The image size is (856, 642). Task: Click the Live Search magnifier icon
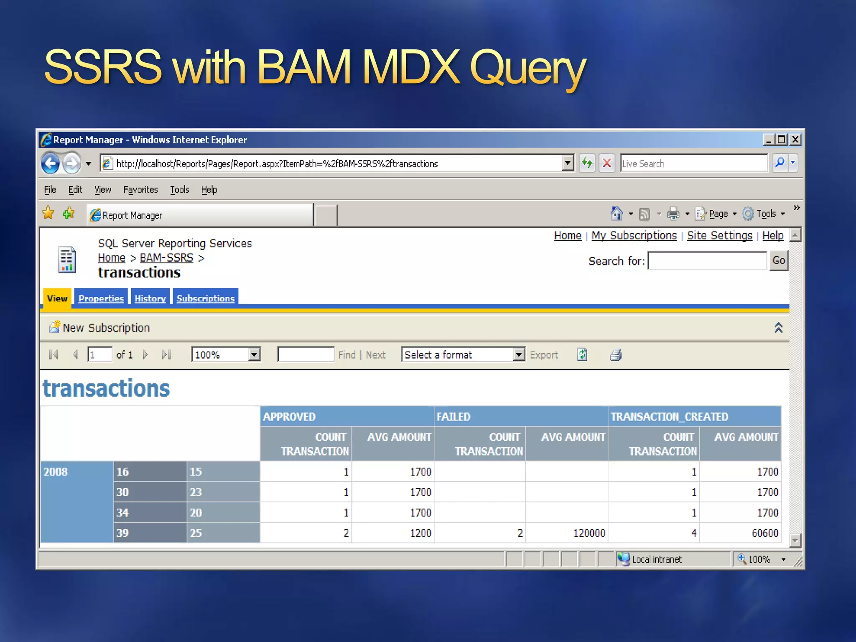(x=780, y=163)
